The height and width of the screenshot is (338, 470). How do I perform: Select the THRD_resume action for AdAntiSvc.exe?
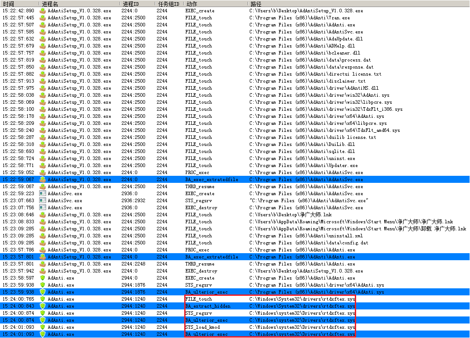[200, 186]
